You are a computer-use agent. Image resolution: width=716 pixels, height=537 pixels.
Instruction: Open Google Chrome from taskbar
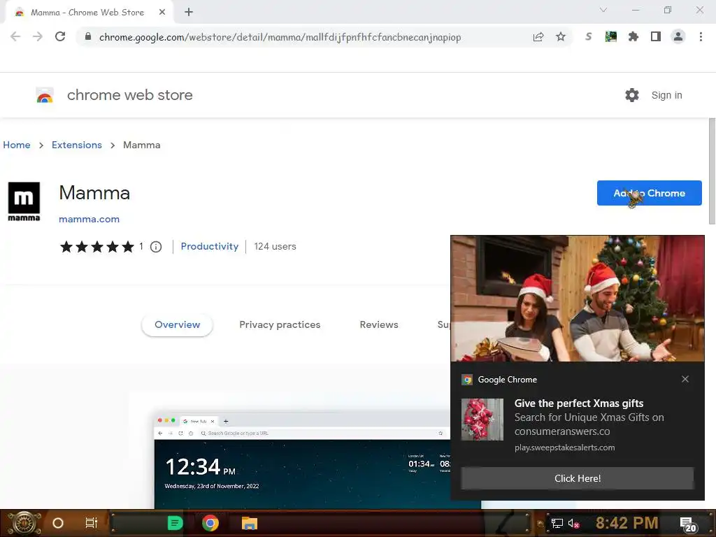point(210,523)
